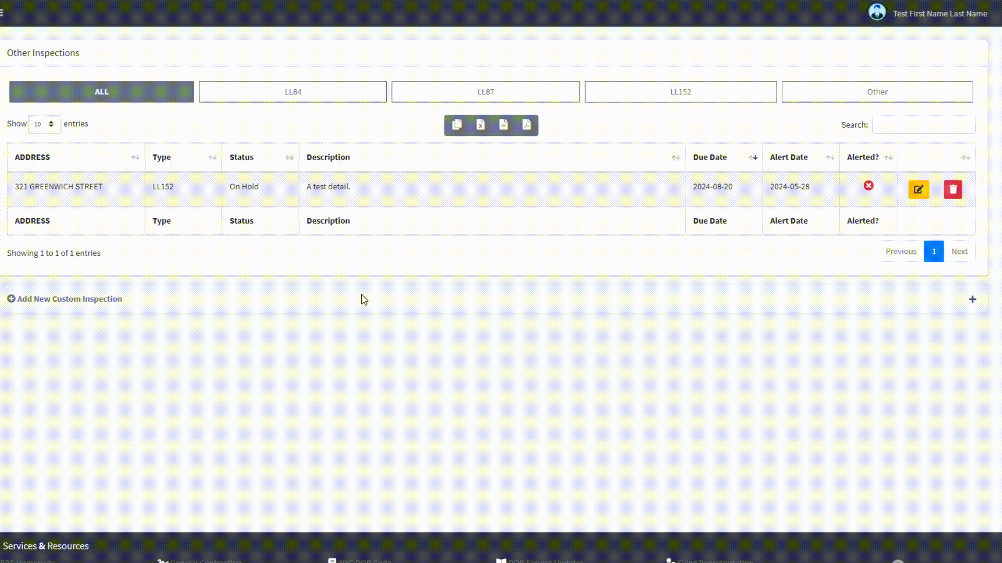Click the red not-alerted status icon
The height and width of the screenshot is (563, 1002).
click(868, 186)
